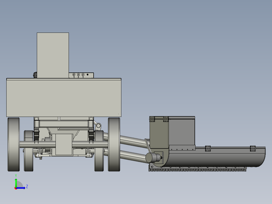Click the green Y axis arrow of the triad
Image resolution: width=272 pixels, height=204 pixels.
pyautogui.click(x=16, y=183)
